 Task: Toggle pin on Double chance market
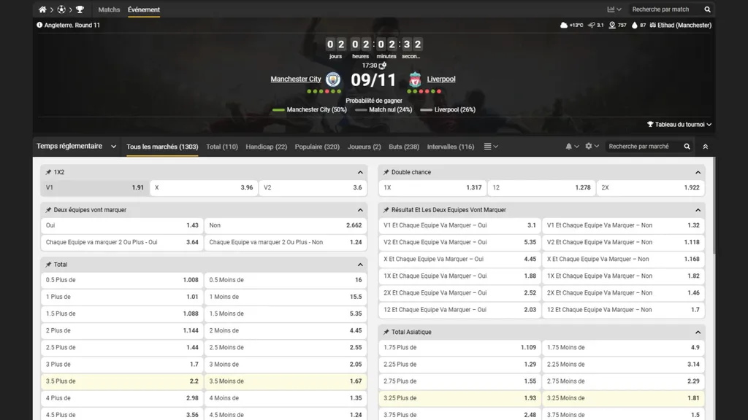click(386, 173)
